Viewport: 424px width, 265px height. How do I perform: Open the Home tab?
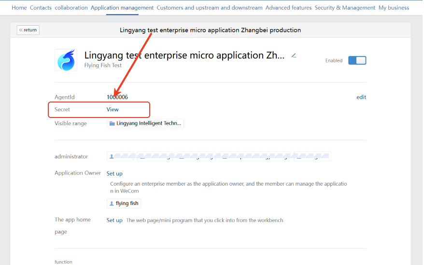coord(19,8)
